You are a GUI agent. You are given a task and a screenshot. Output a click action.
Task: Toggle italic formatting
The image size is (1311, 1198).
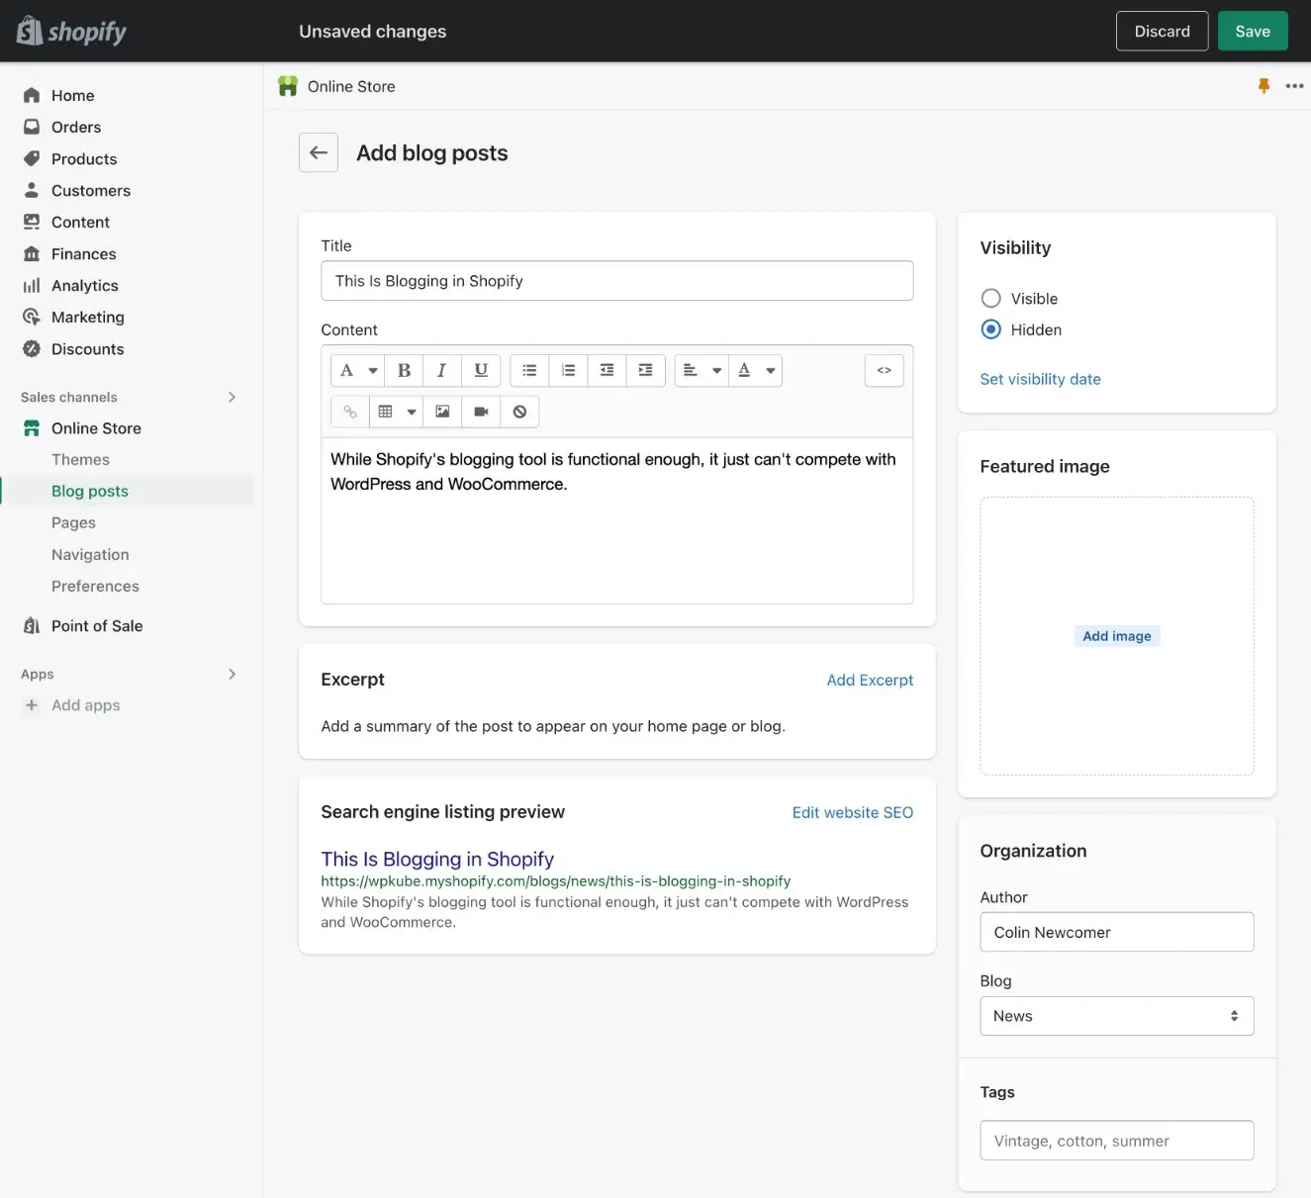click(x=442, y=370)
